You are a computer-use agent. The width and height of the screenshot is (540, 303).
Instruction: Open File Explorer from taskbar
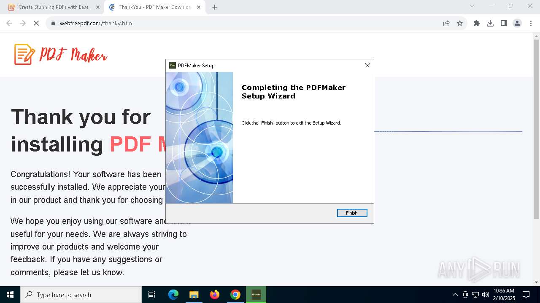click(194, 295)
